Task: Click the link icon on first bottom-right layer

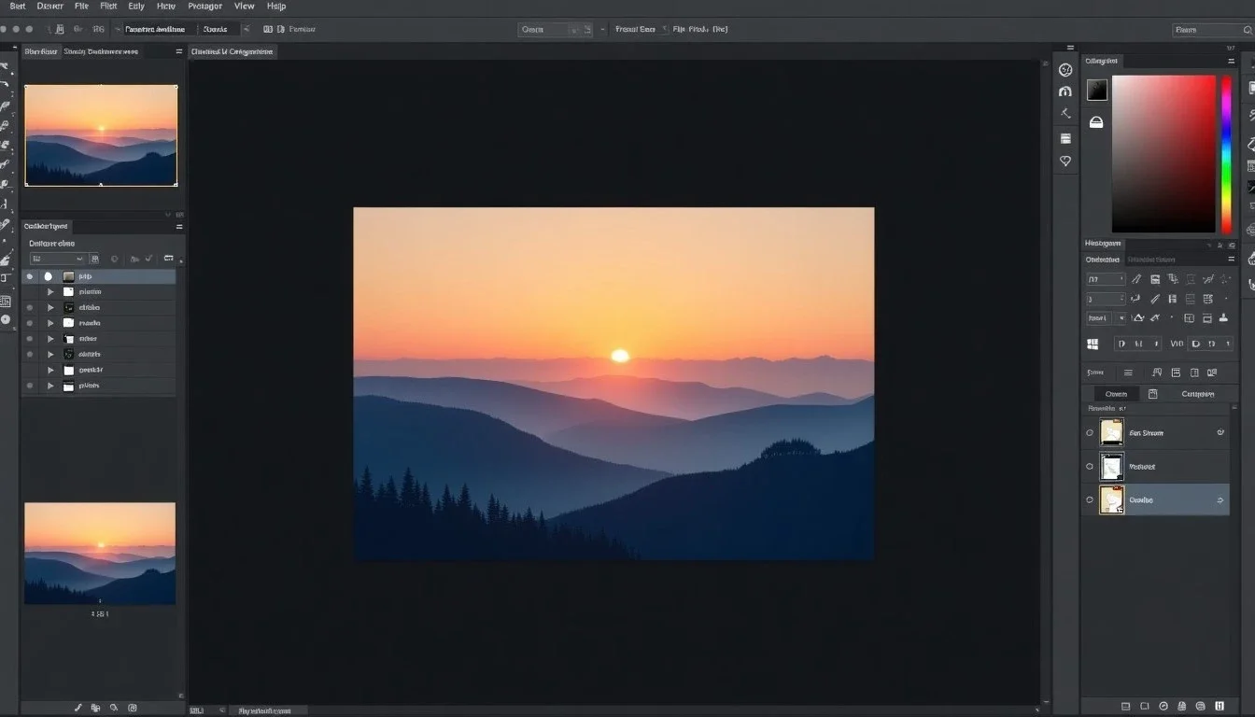Action: pyautogui.click(x=1220, y=433)
